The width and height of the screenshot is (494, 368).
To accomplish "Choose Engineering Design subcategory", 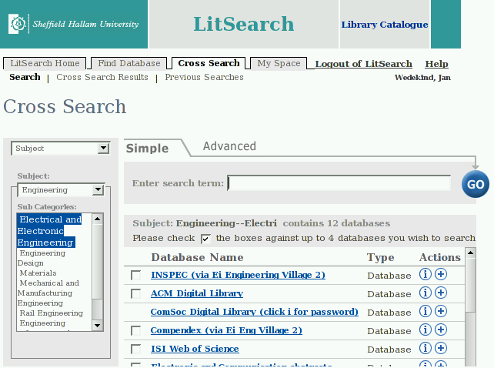I will coord(42,258).
